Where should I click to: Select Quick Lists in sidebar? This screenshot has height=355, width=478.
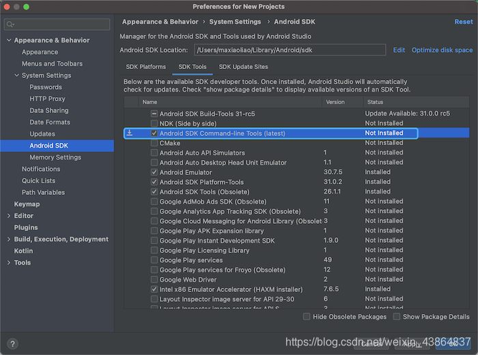pos(38,181)
